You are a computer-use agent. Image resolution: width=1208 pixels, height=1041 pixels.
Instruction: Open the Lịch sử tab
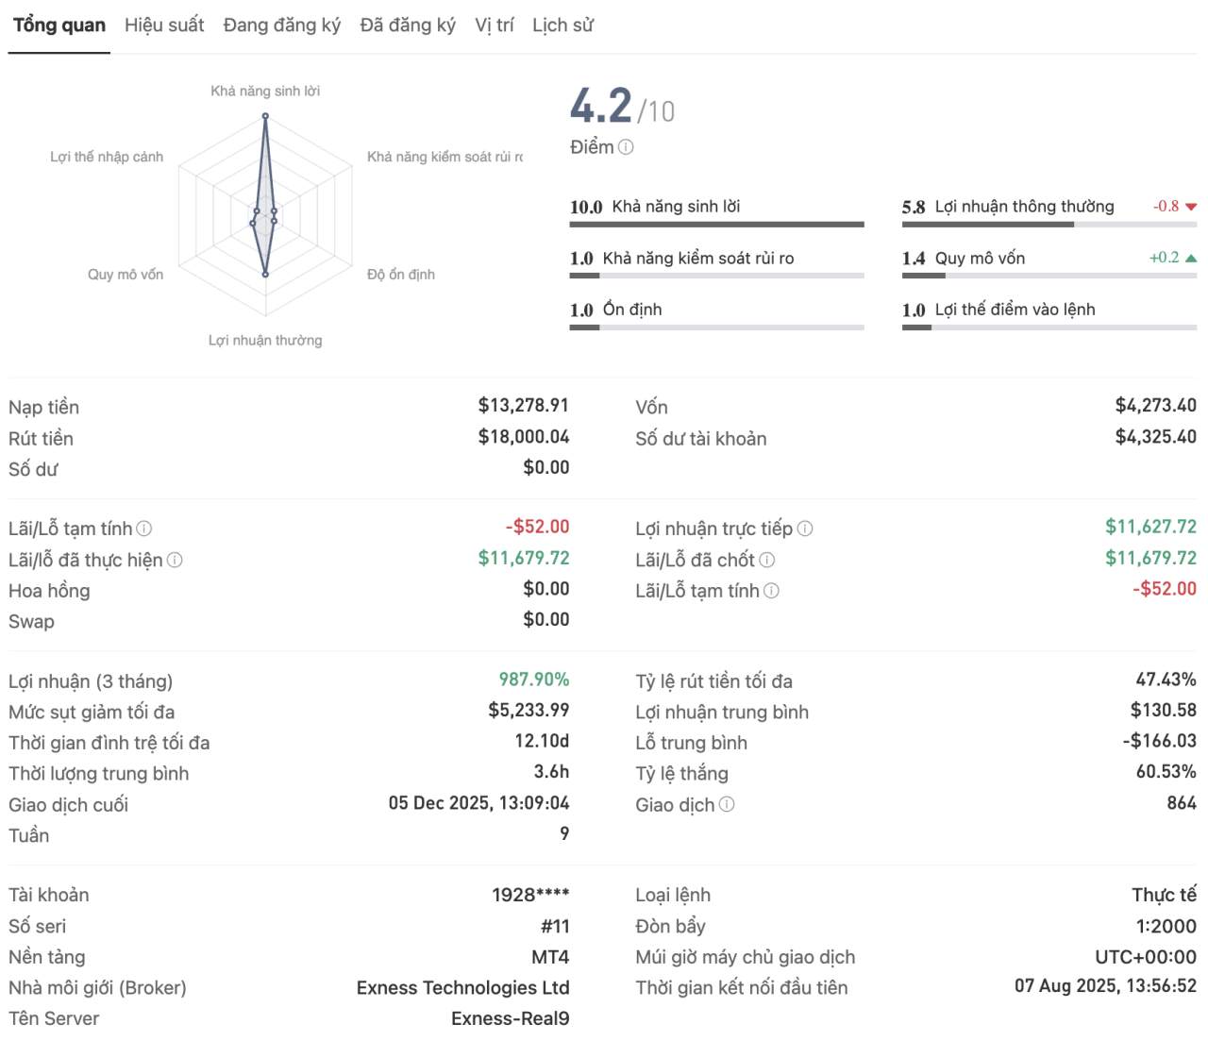point(562,25)
